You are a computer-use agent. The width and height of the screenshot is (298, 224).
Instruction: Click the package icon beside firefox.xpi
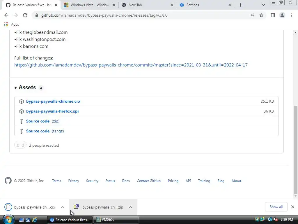click(x=22, y=111)
